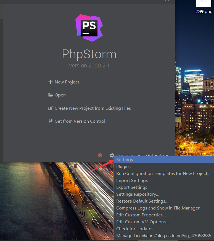Choose Restore Default Settings…
214x241 pixels.
pos(164,201)
